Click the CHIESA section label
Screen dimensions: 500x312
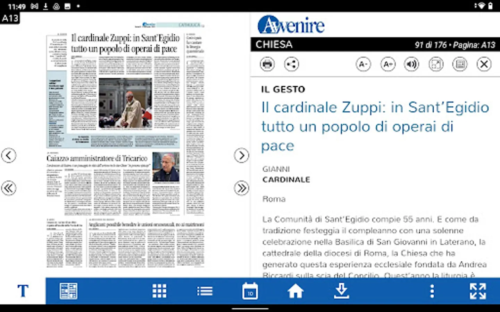point(274,44)
